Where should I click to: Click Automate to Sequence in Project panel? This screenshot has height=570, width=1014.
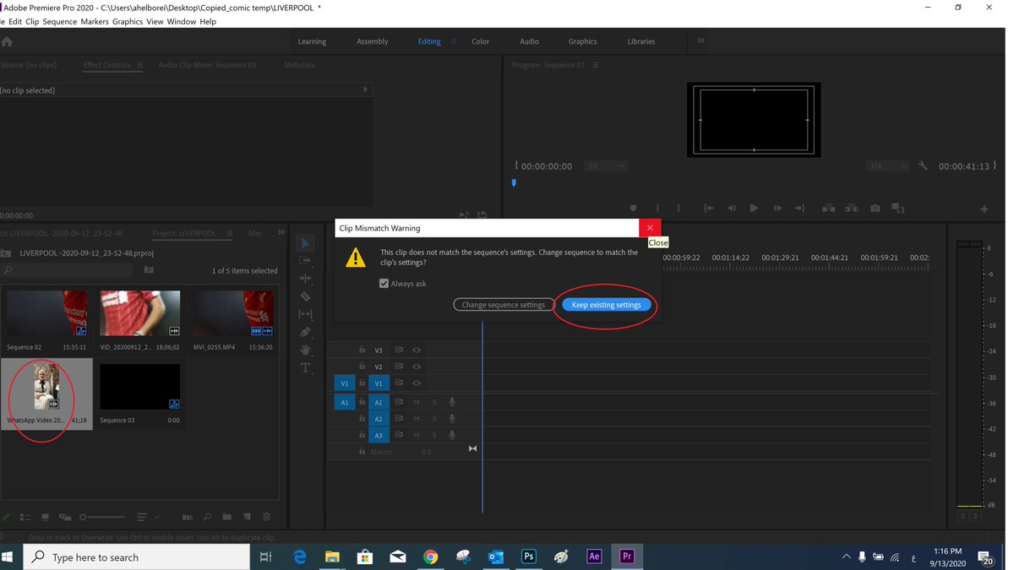pos(188,517)
